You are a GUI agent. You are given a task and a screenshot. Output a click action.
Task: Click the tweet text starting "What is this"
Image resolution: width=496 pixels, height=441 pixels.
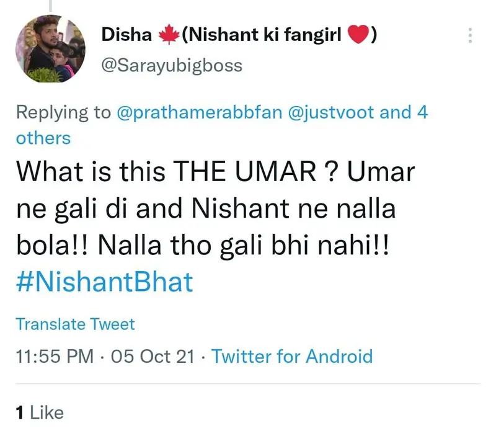(93, 173)
